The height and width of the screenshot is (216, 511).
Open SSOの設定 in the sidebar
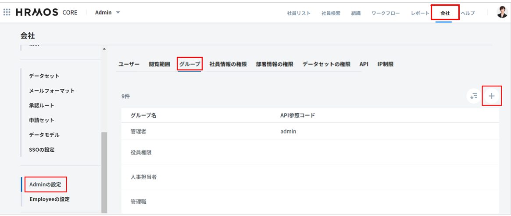(42, 150)
